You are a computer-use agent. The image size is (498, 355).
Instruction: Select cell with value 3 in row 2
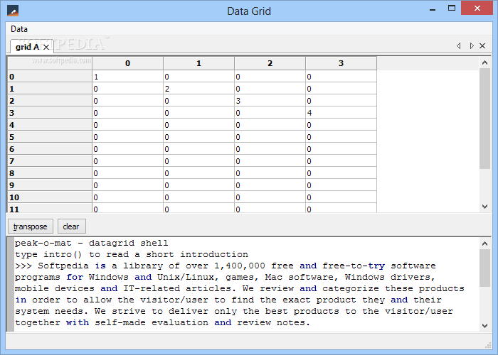point(270,101)
